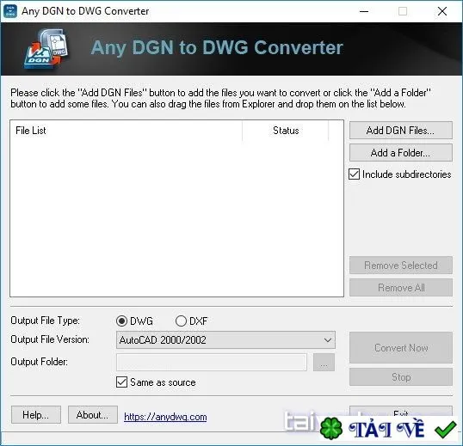Open the Output File Version dropdown
463x446 pixels.
(x=225, y=340)
